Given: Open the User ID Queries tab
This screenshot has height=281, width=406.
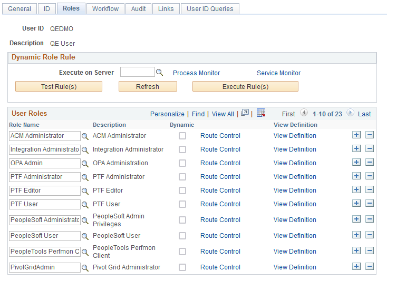Looking at the screenshot, I should (210, 9).
